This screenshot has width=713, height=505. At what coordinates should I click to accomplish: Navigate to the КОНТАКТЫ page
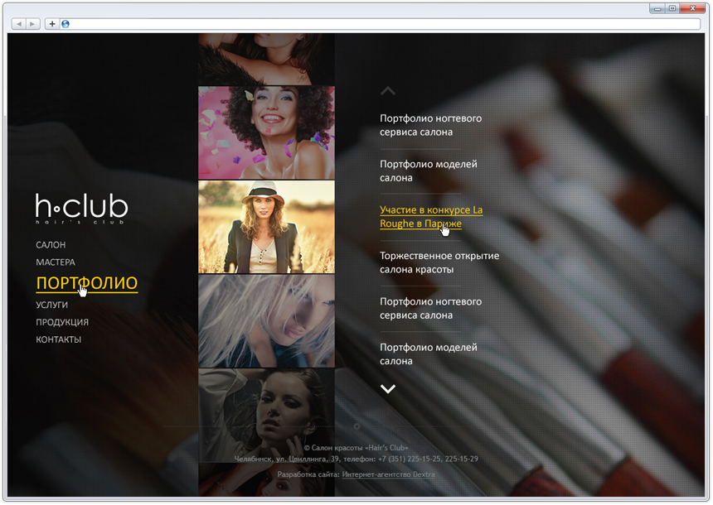pyautogui.click(x=59, y=339)
